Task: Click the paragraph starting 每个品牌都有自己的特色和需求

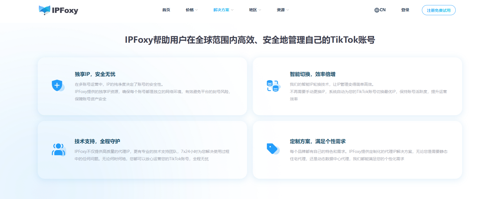Action: pyautogui.click(x=369, y=155)
